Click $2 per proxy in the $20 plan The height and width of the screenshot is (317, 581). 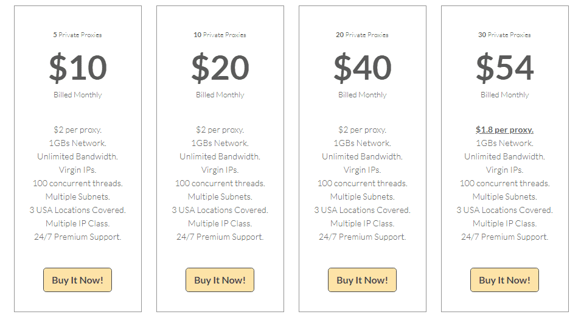point(220,130)
